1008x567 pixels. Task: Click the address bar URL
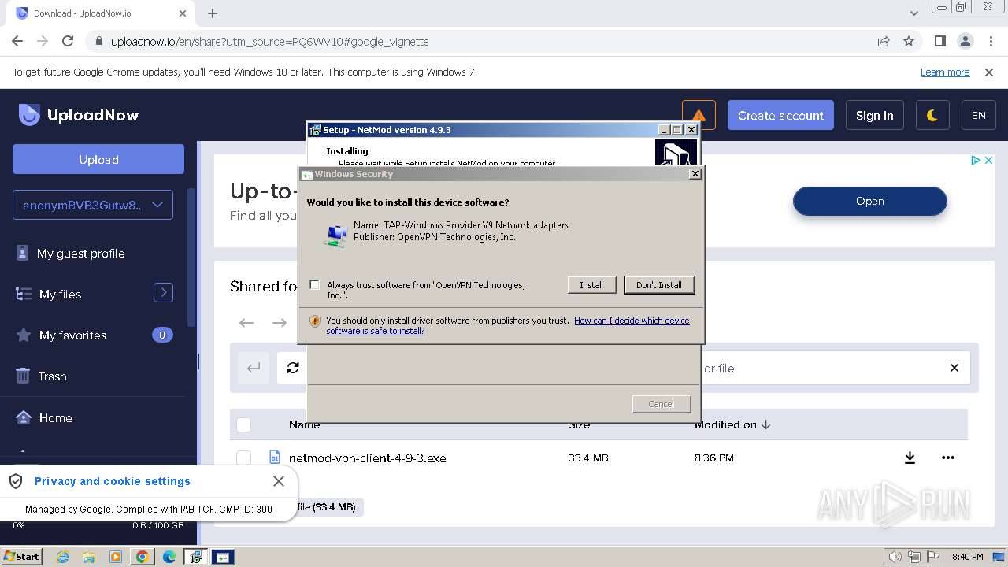coord(269,42)
